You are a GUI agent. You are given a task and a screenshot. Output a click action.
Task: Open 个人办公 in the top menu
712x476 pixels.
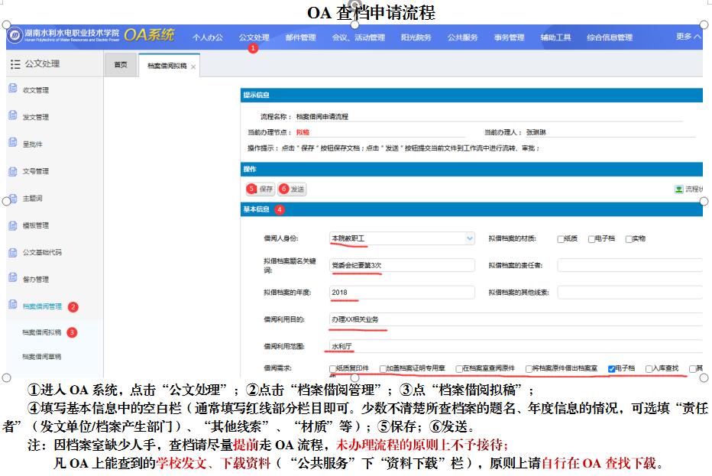coord(208,37)
